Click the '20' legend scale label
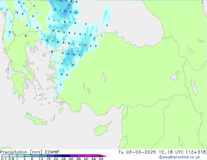Screen dimensions: 207x160 56,159
